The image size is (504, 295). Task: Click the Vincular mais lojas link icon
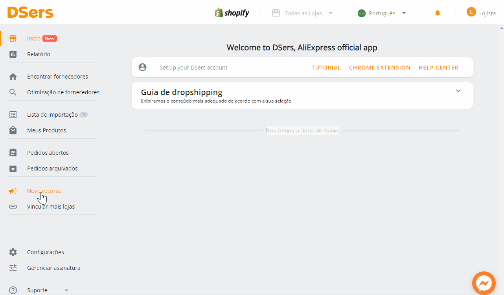pyautogui.click(x=13, y=207)
